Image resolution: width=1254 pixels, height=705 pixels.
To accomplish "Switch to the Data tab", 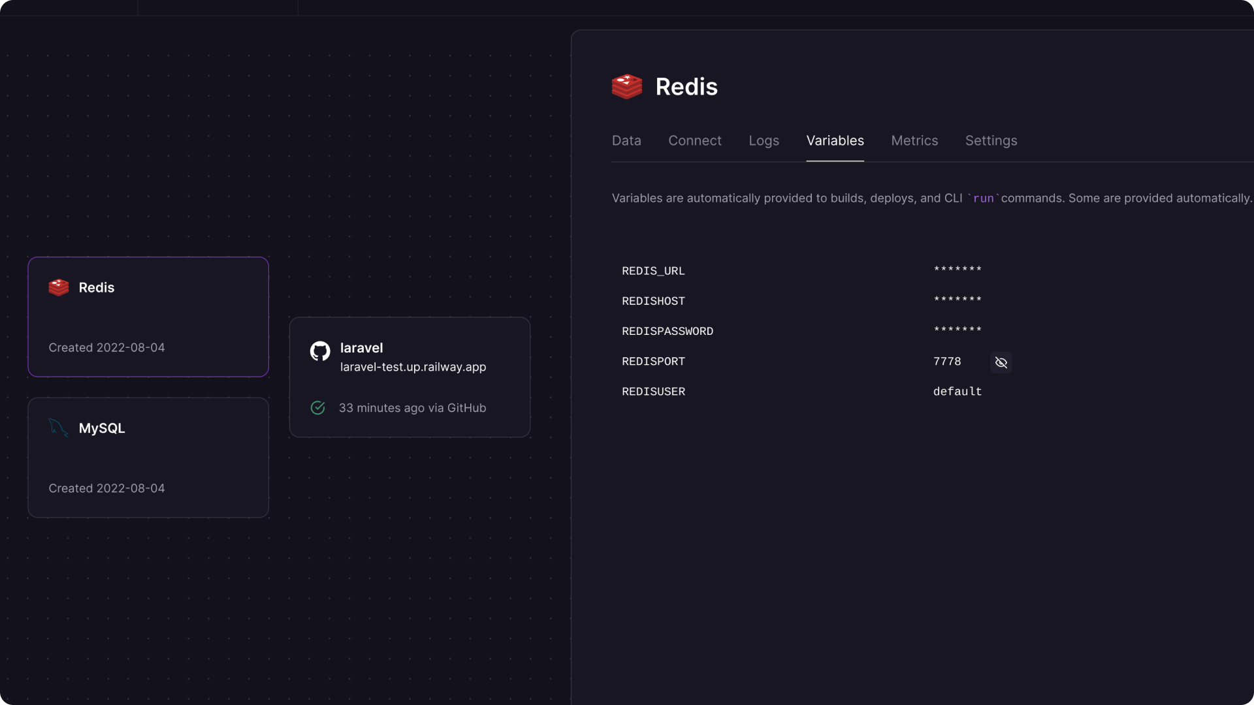I will 626,140.
